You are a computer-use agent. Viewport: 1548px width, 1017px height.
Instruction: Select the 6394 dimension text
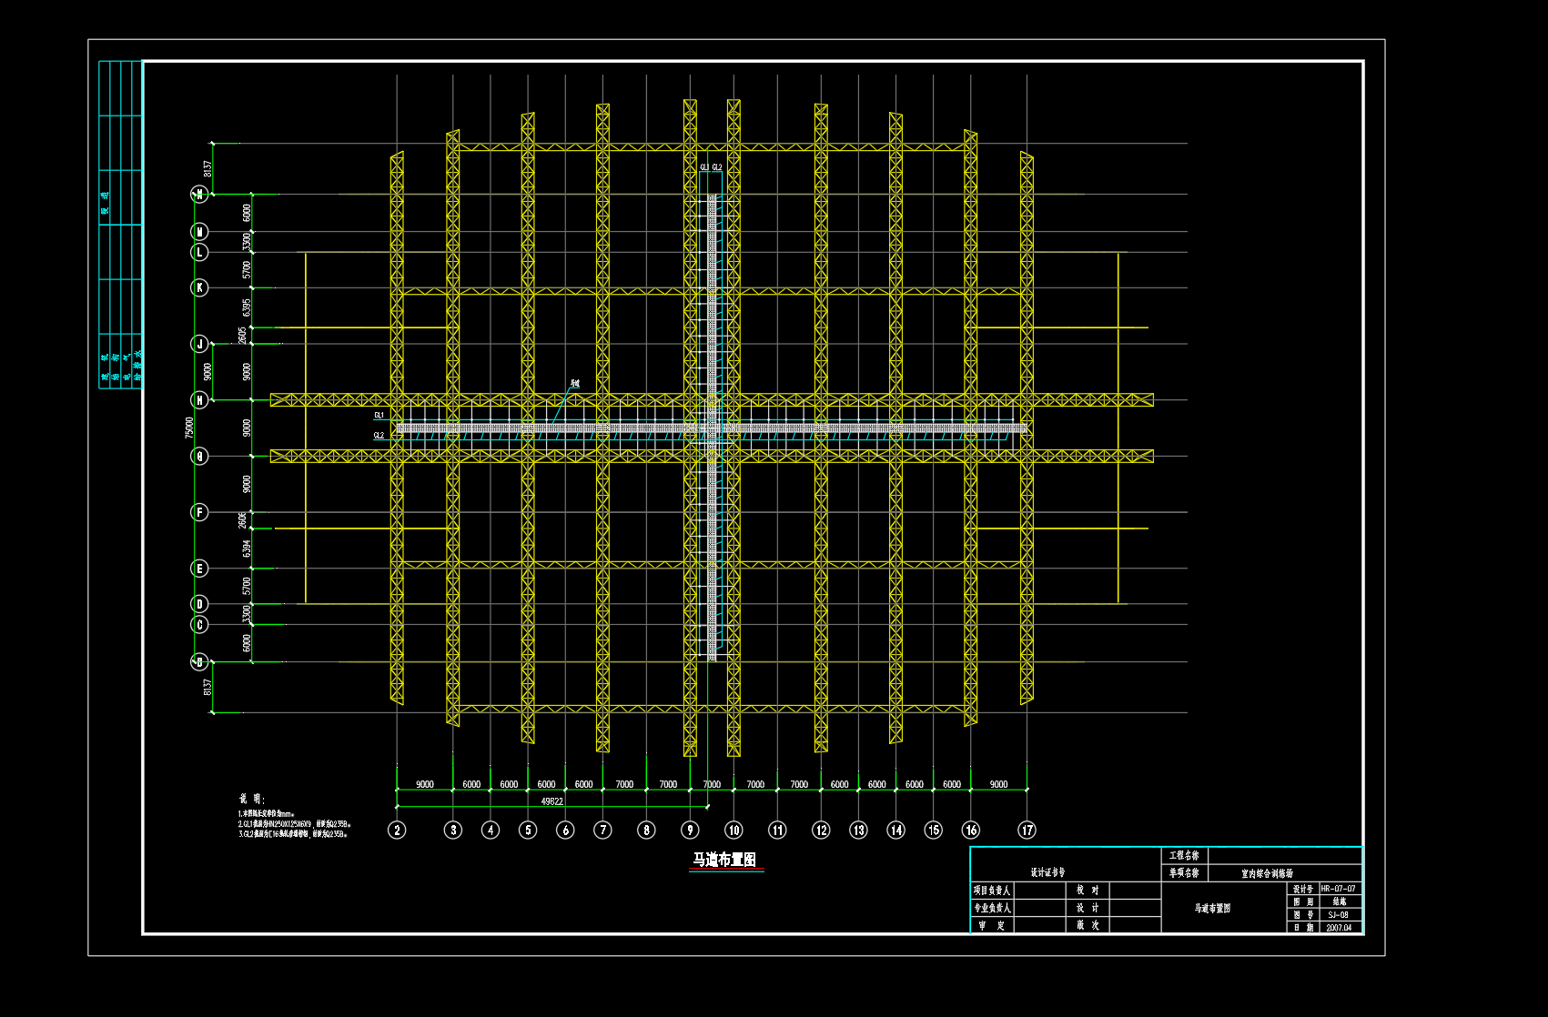tap(247, 549)
